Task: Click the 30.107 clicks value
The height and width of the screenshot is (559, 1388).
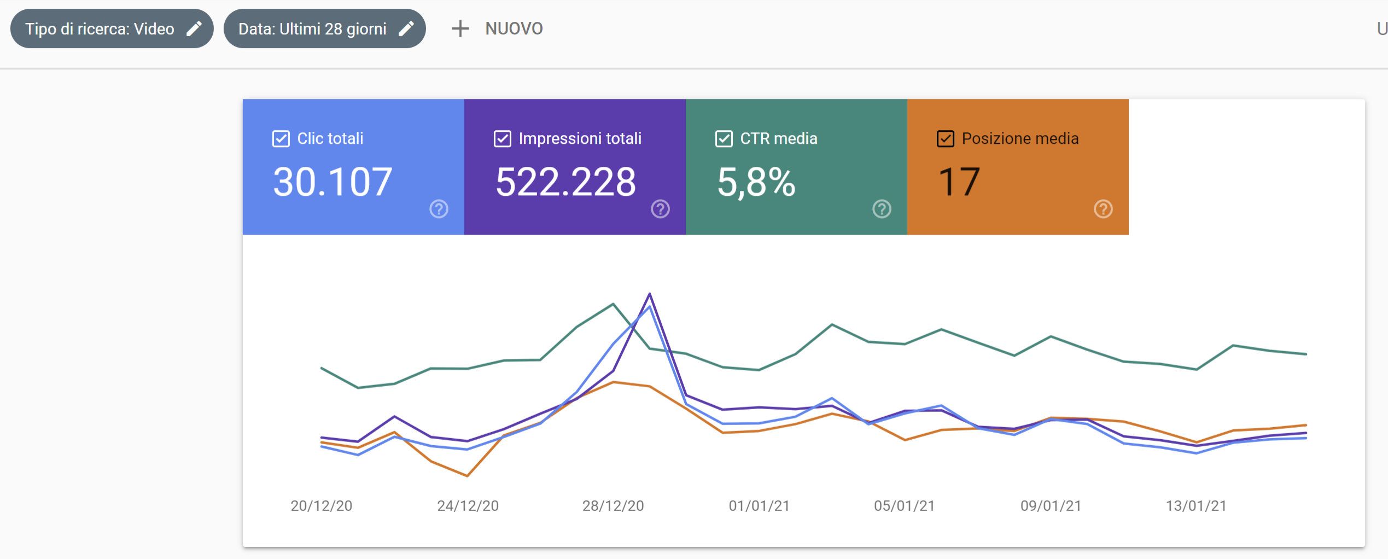Action: (x=333, y=182)
